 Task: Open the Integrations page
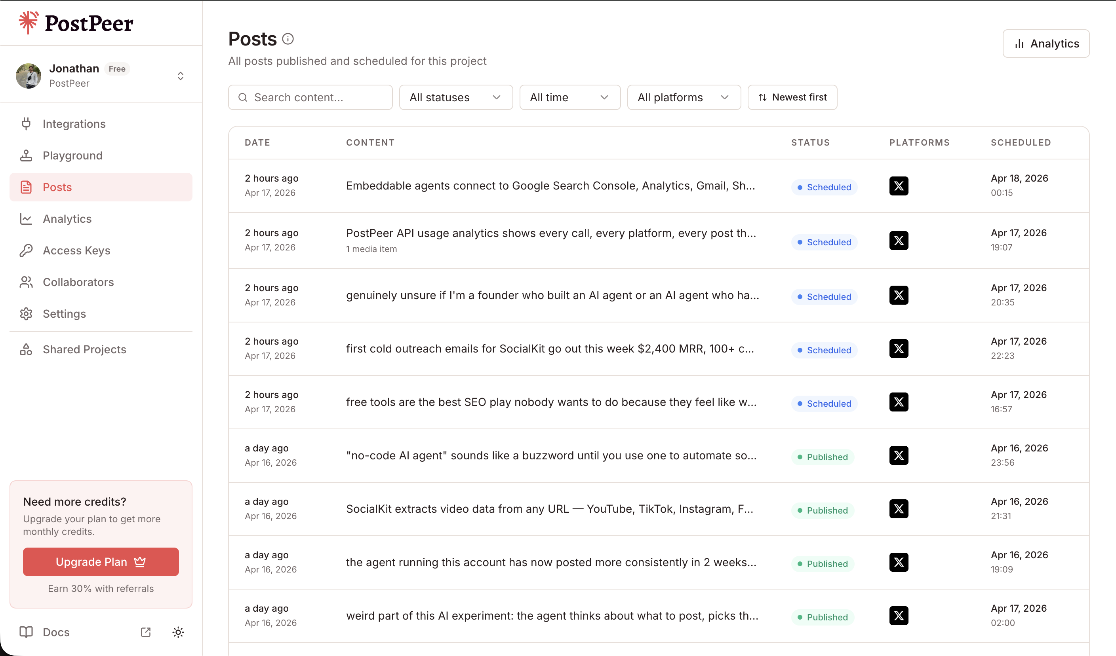click(74, 124)
